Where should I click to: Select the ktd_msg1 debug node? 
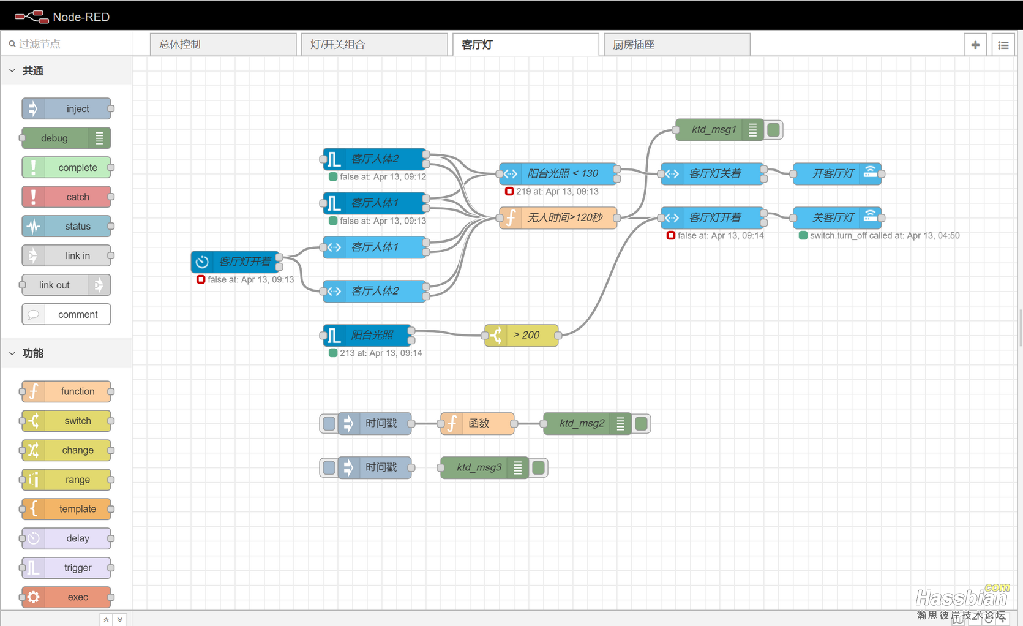pos(719,129)
